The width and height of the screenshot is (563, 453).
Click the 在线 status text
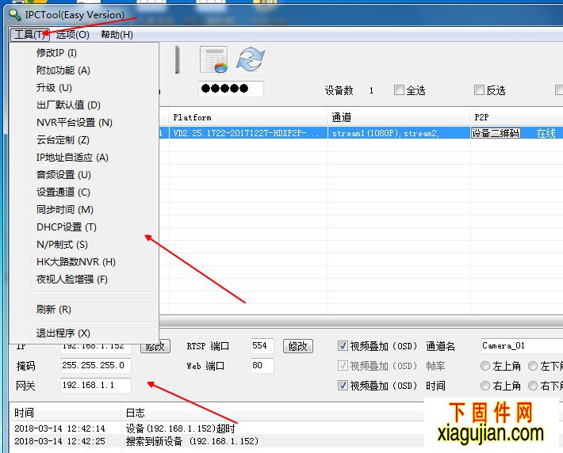[x=546, y=133]
